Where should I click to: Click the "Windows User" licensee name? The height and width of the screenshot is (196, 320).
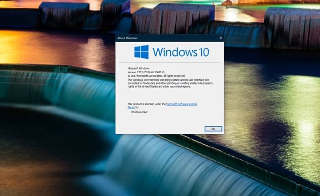point(139,112)
